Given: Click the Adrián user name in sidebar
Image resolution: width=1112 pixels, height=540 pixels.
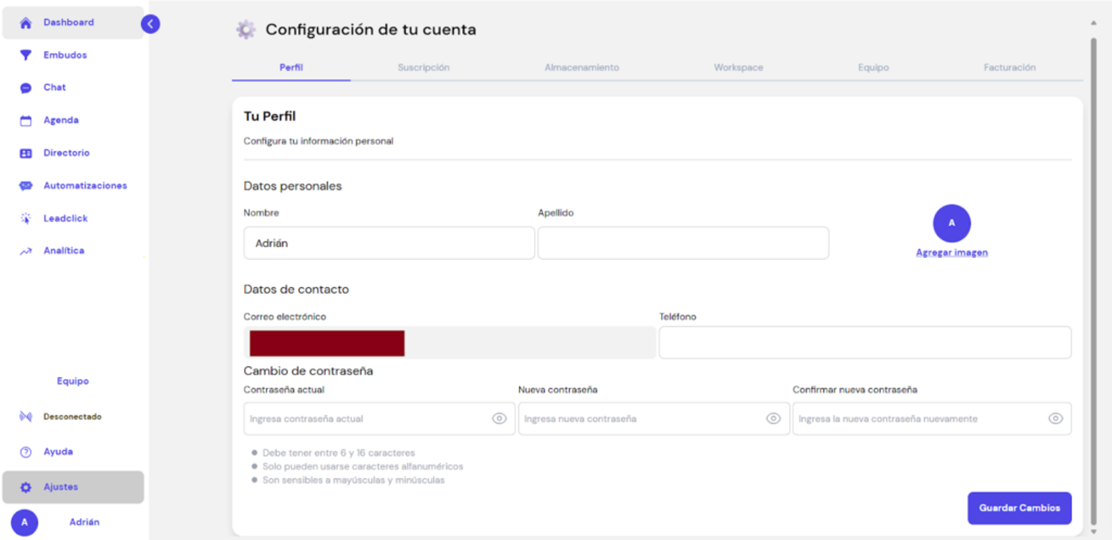Looking at the screenshot, I should click(84, 522).
